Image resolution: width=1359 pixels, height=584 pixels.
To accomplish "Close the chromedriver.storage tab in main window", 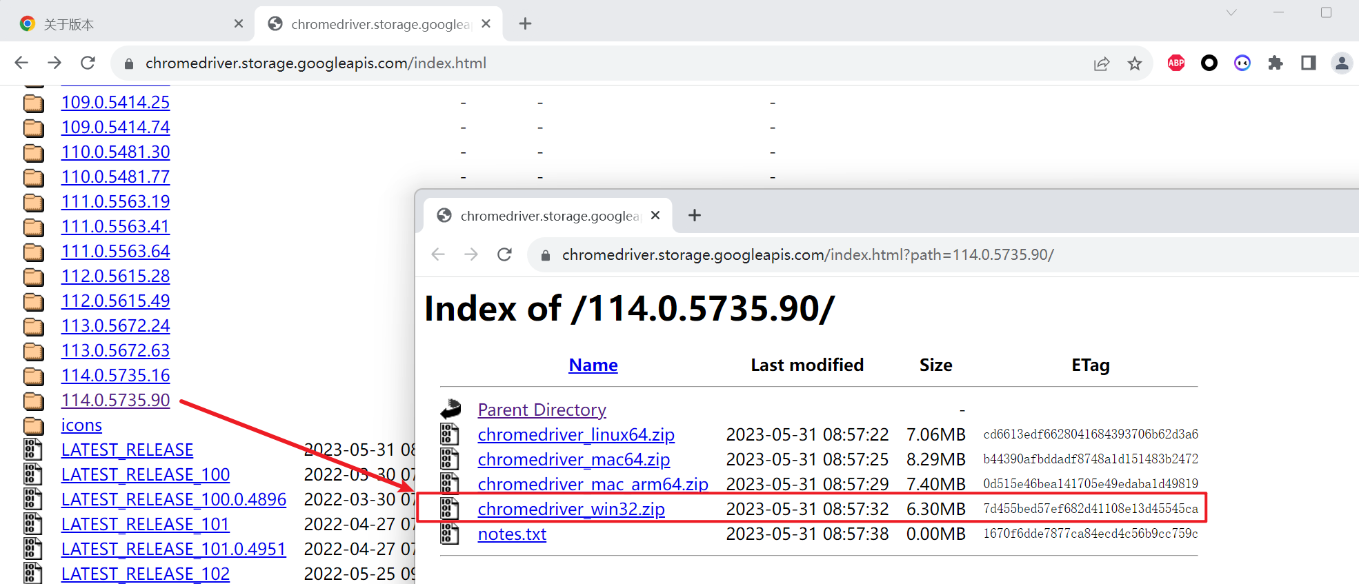I will [x=486, y=23].
